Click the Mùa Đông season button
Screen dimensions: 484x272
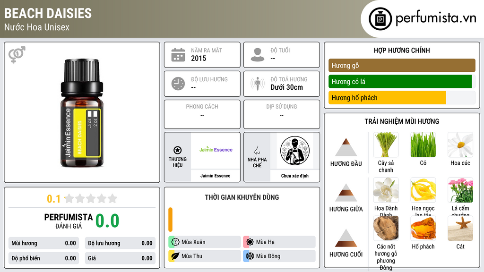pos(279,256)
